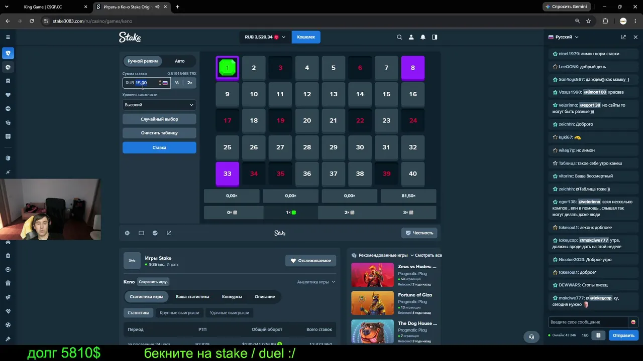This screenshot has width=643, height=361.
Task: Open chat rules icon next to Send
Action: coord(598,335)
